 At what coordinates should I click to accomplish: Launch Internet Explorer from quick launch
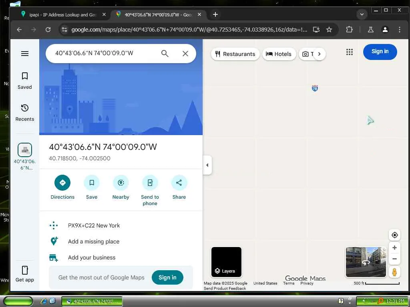click(44, 301)
